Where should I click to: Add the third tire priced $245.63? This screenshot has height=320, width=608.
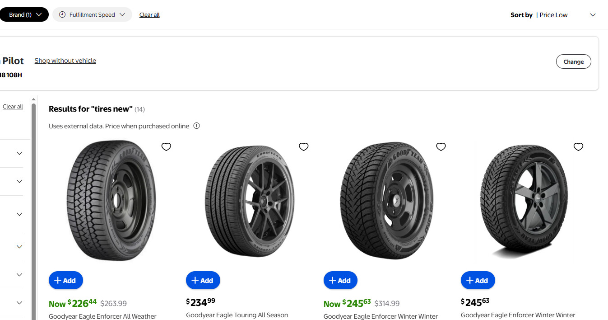[340, 280]
